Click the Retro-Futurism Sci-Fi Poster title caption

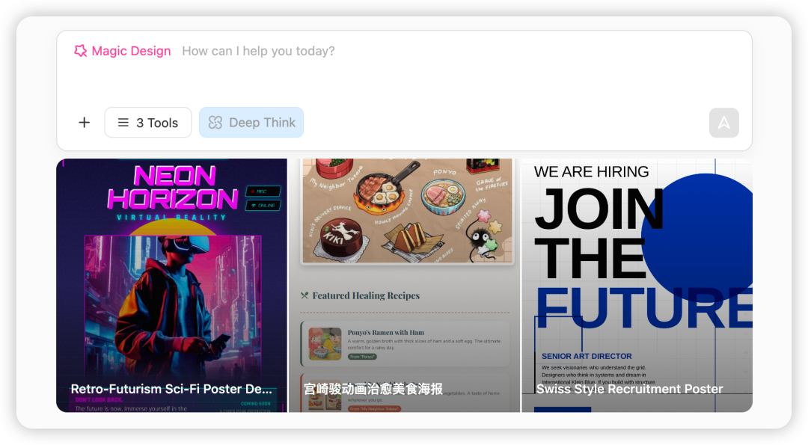[171, 389]
